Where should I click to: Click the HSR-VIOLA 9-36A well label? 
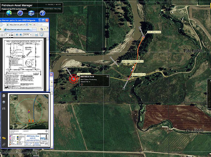(x=154, y=32)
